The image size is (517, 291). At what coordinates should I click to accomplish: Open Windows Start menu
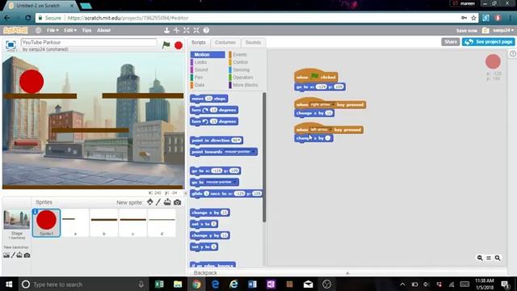pyautogui.click(x=9, y=284)
